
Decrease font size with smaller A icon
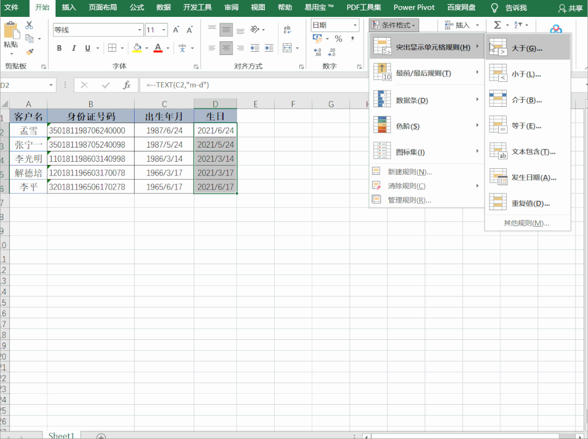coord(190,29)
